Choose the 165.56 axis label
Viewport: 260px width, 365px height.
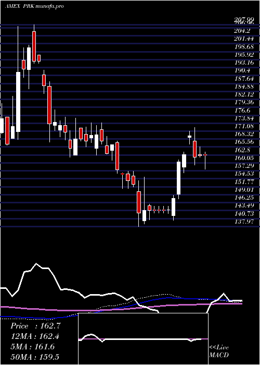click(x=243, y=142)
